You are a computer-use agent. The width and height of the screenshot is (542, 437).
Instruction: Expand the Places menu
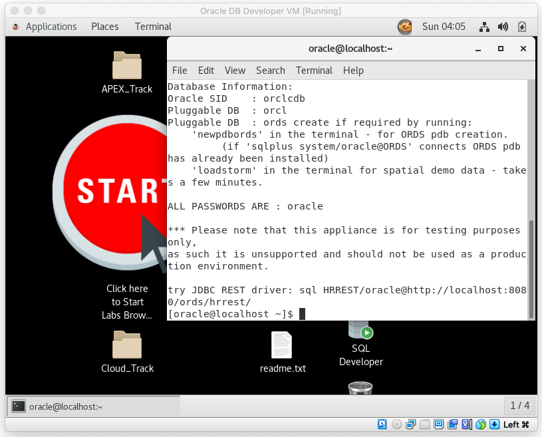click(x=105, y=27)
